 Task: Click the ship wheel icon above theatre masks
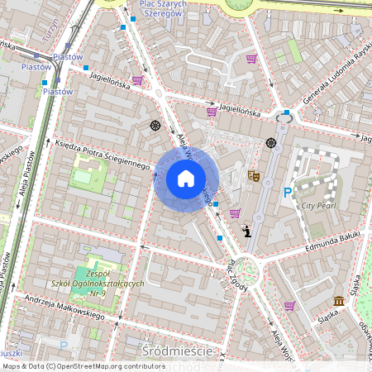click(271, 143)
